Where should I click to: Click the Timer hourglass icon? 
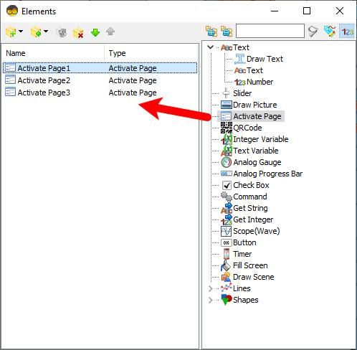226,254
